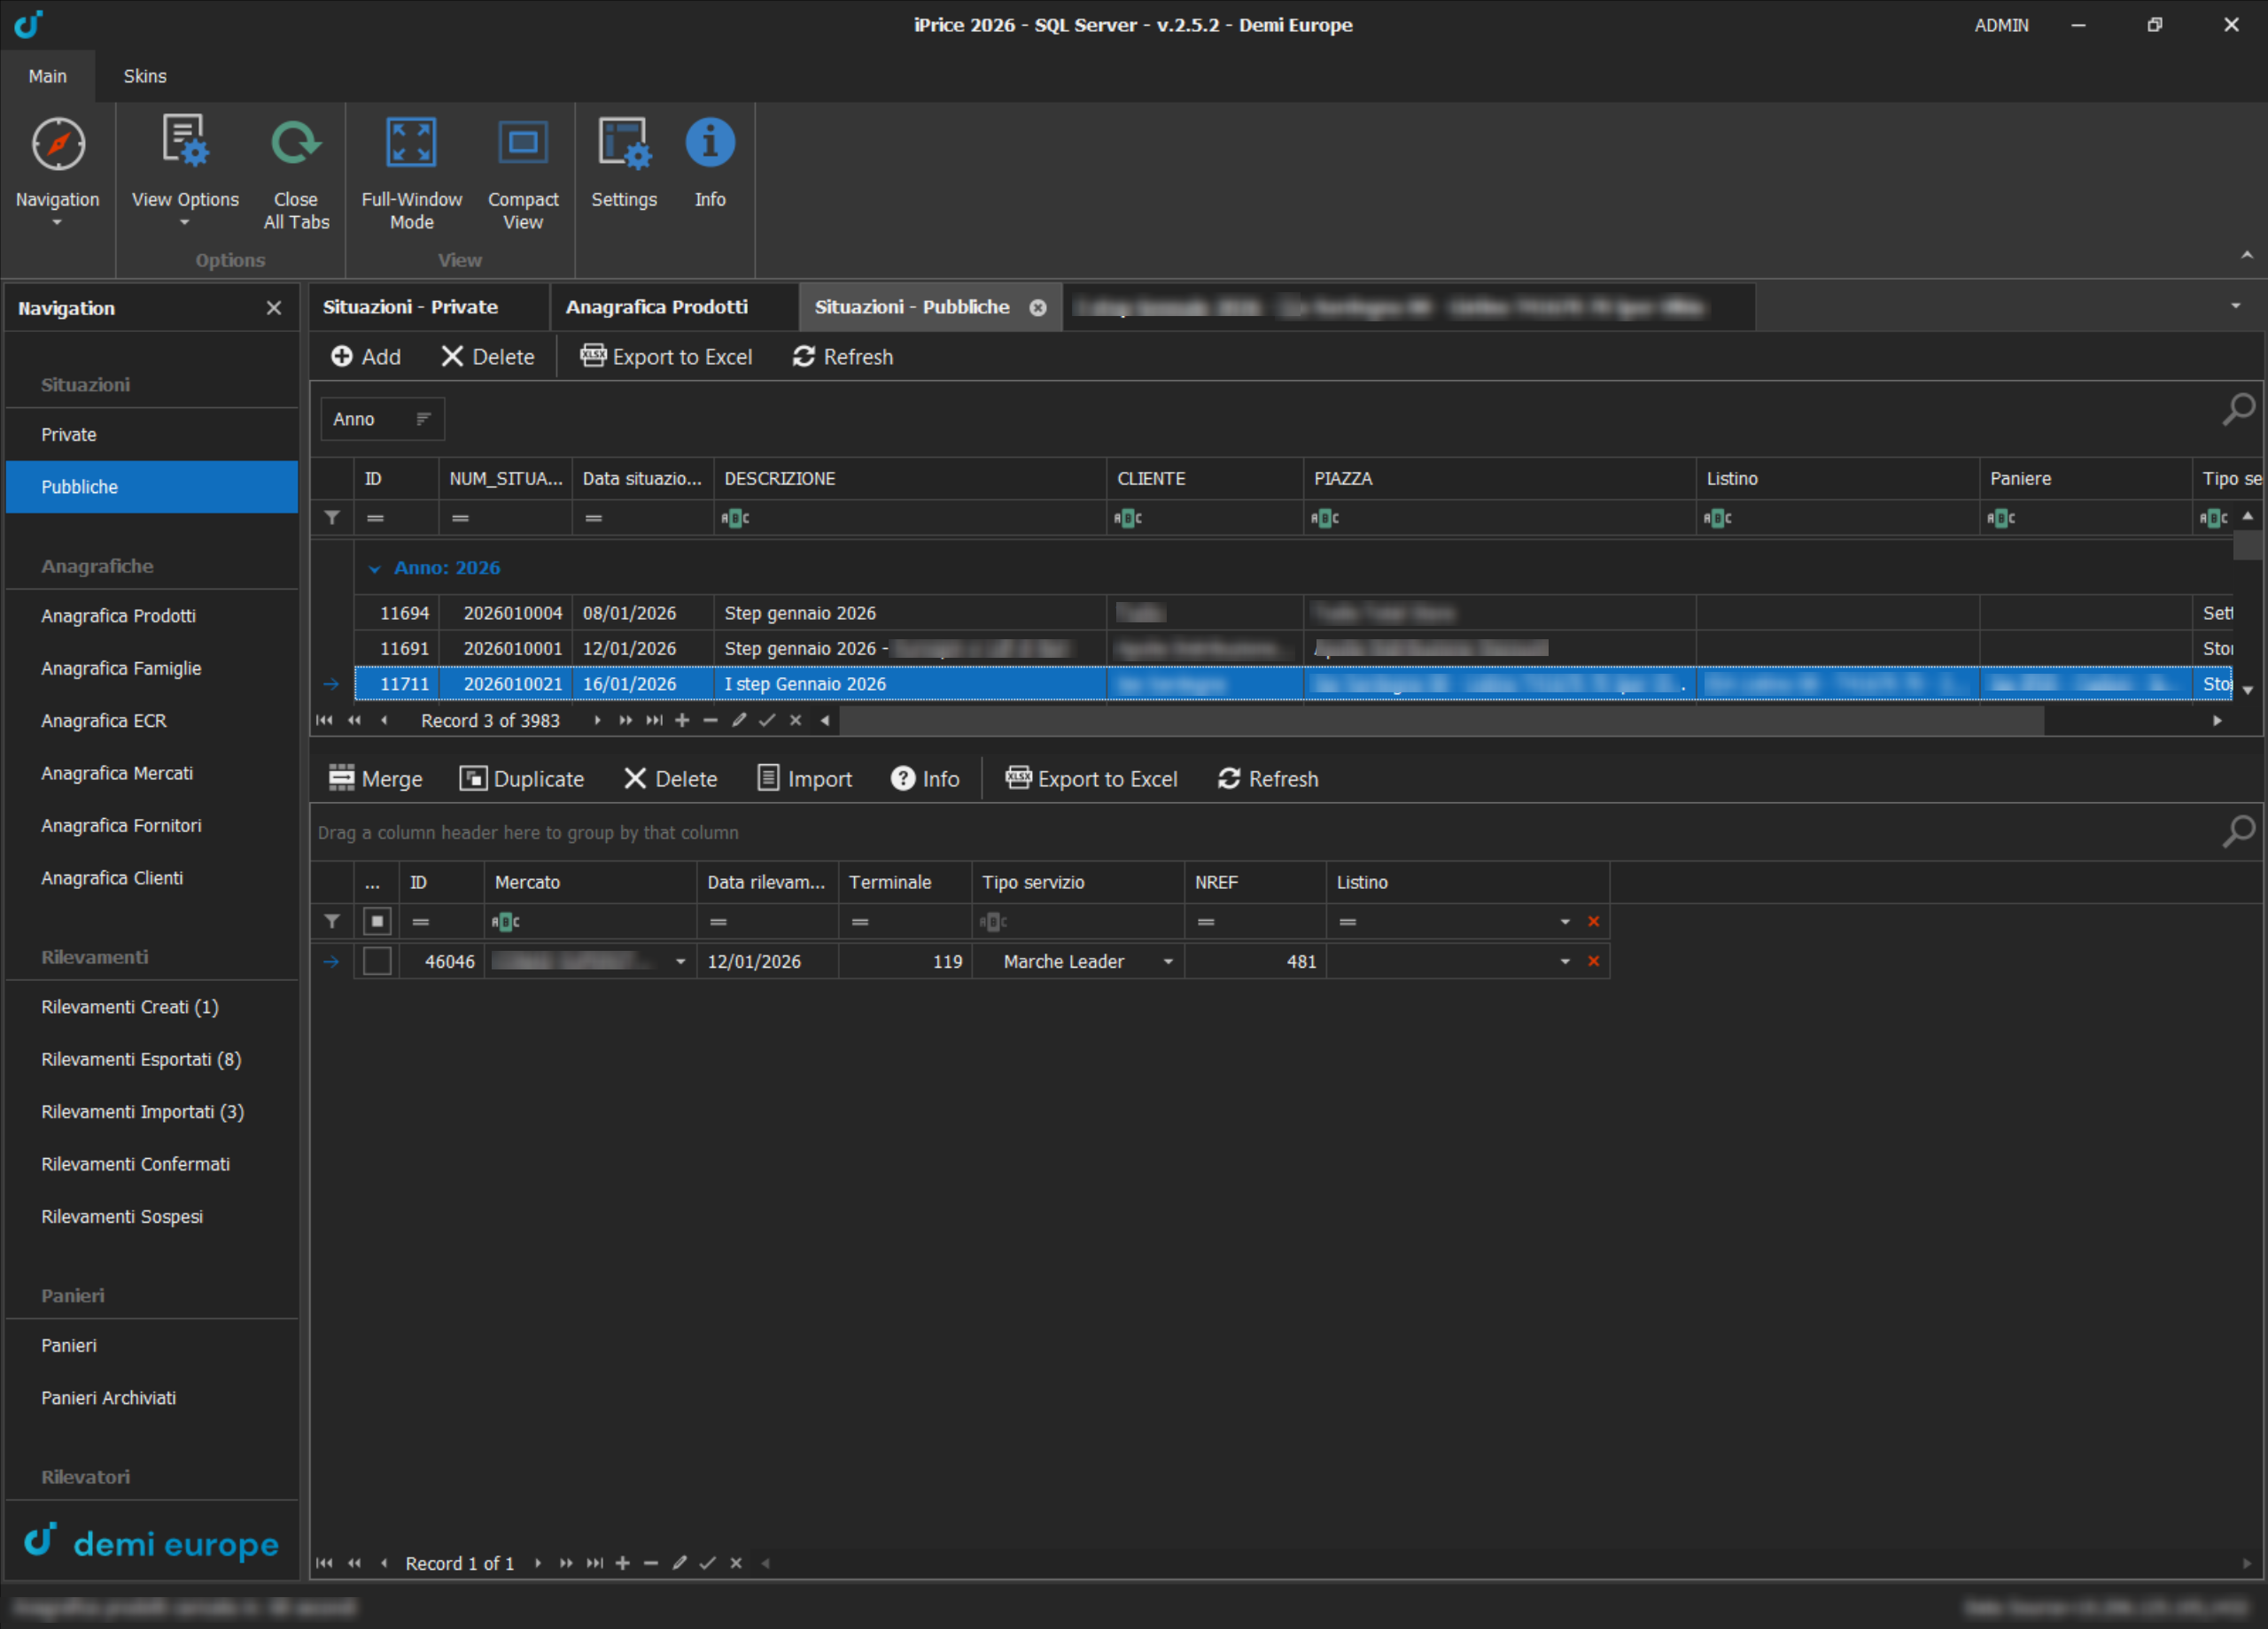Open Listino dropdown in row 46046
This screenshot has width=2268, height=1629.
(x=1564, y=961)
